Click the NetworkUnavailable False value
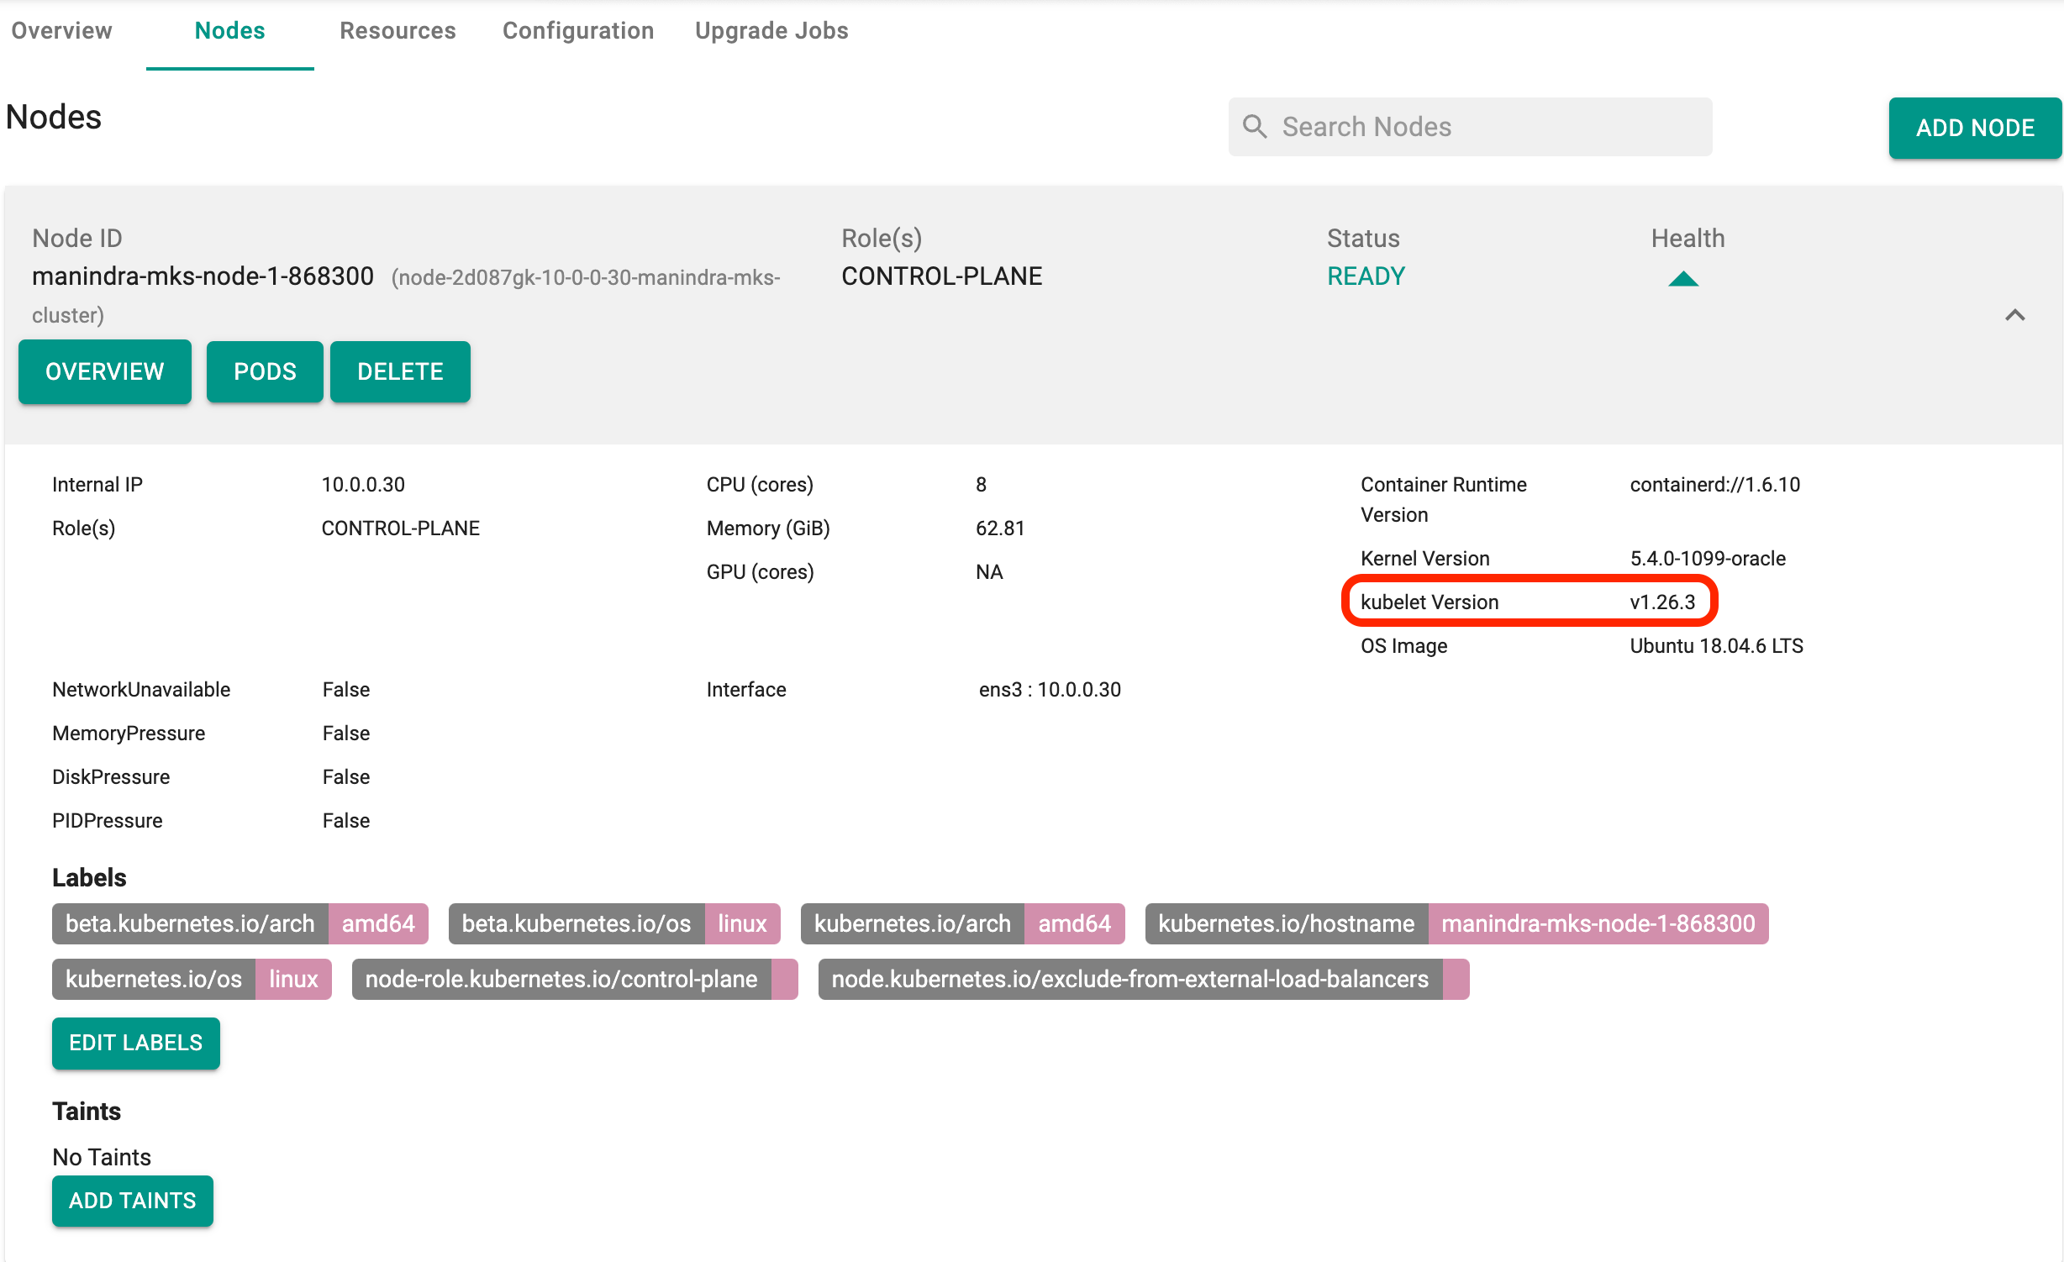 coord(345,690)
